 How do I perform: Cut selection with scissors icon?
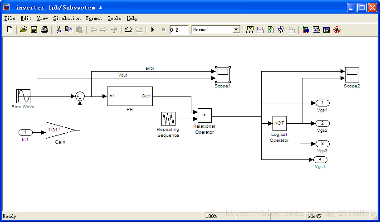point(58,30)
